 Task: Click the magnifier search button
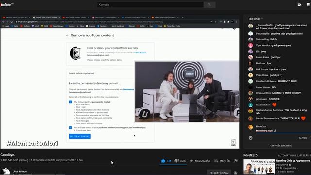pyautogui.click(x=209, y=5)
